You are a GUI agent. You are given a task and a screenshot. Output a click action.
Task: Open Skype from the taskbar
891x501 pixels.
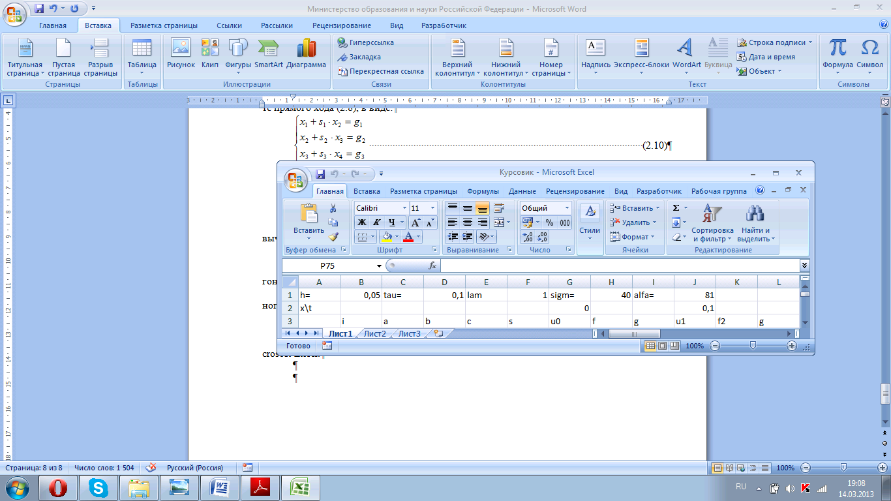(99, 487)
